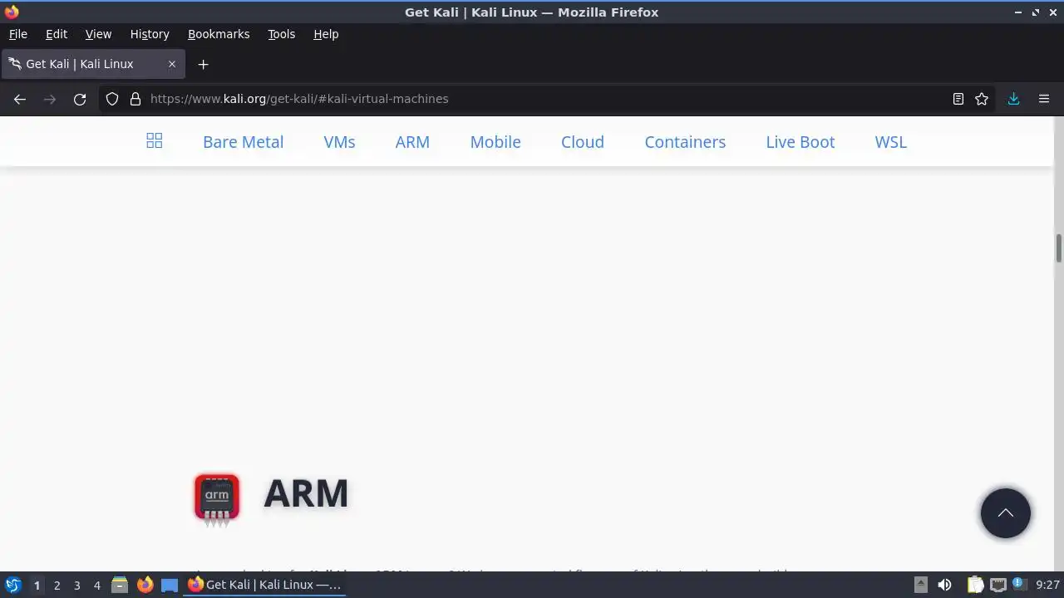
Task: Launch file manager from the taskbar
Action: click(x=120, y=585)
